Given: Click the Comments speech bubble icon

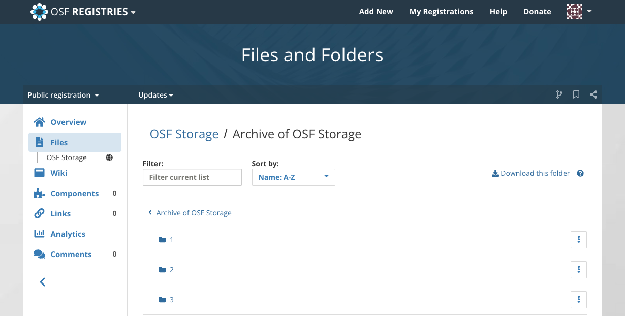Looking at the screenshot, I should (39, 254).
